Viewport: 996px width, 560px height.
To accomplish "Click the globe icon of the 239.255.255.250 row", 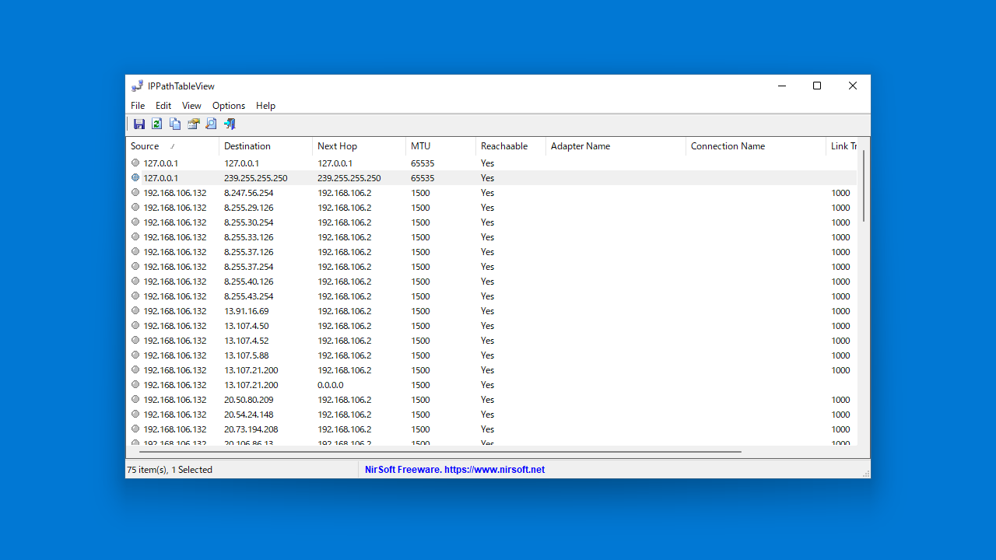I will pyautogui.click(x=135, y=177).
